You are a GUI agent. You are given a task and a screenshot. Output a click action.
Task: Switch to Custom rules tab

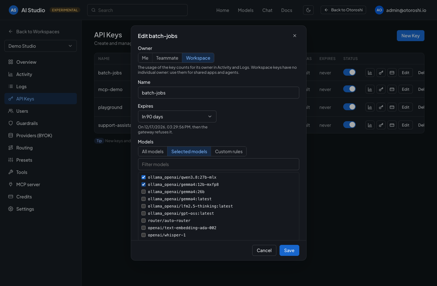click(229, 151)
